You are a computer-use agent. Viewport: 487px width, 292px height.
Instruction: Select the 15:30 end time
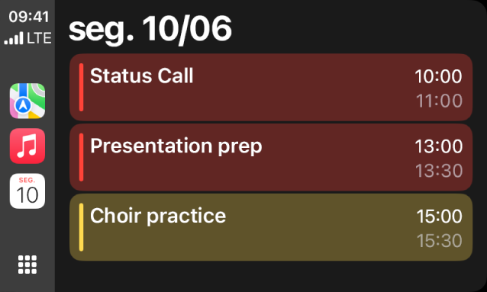coord(439,241)
